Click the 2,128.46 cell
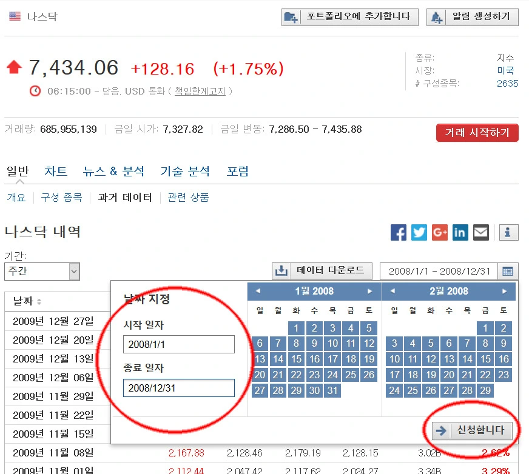Image resolution: width=529 pixels, height=474 pixels. click(x=244, y=453)
